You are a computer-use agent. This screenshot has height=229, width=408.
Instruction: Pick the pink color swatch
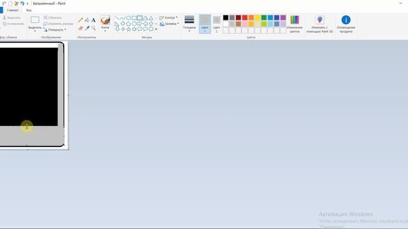[245, 24]
